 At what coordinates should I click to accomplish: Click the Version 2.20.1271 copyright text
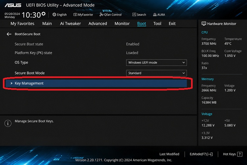point(123,160)
